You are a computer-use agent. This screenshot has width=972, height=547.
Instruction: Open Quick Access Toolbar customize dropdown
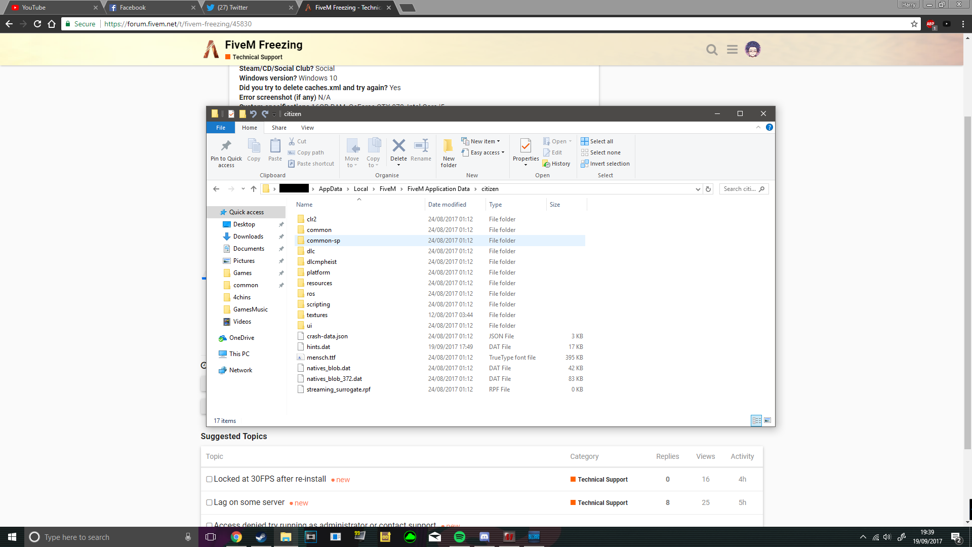[274, 114]
